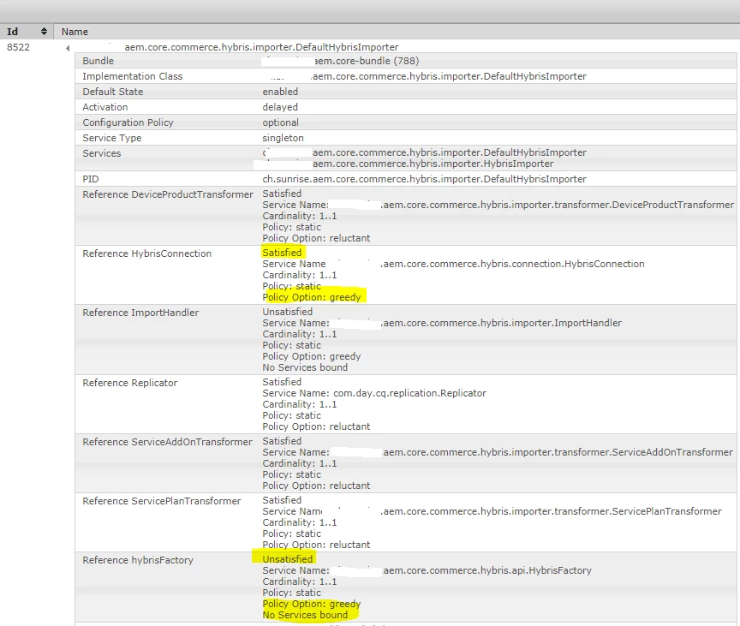Select the com.day.cq.replication.Replicator service name
This screenshot has height=626, width=740.
click(x=409, y=393)
